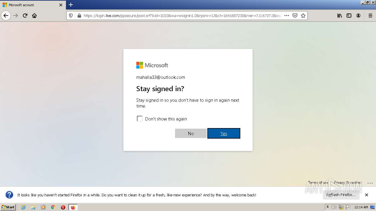
Task: Open Firefox hamburger application menu
Action: tap(370, 16)
